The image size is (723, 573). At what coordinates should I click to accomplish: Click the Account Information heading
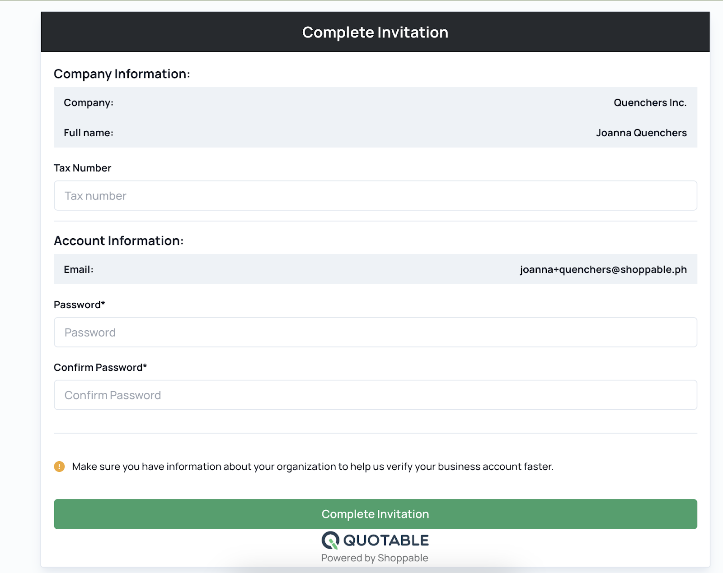(x=119, y=241)
